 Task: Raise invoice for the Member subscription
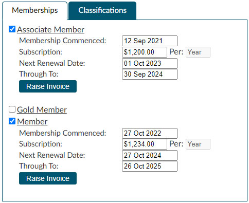pyautogui.click(x=48, y=178)
